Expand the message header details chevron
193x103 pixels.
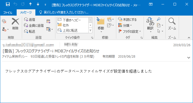pos(189,57)
